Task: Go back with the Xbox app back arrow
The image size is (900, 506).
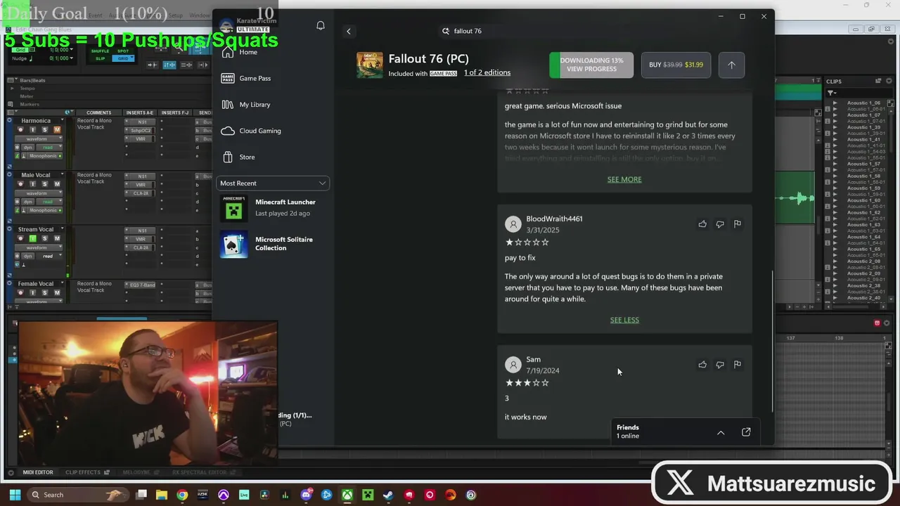Action: click(x=348, y=31)
